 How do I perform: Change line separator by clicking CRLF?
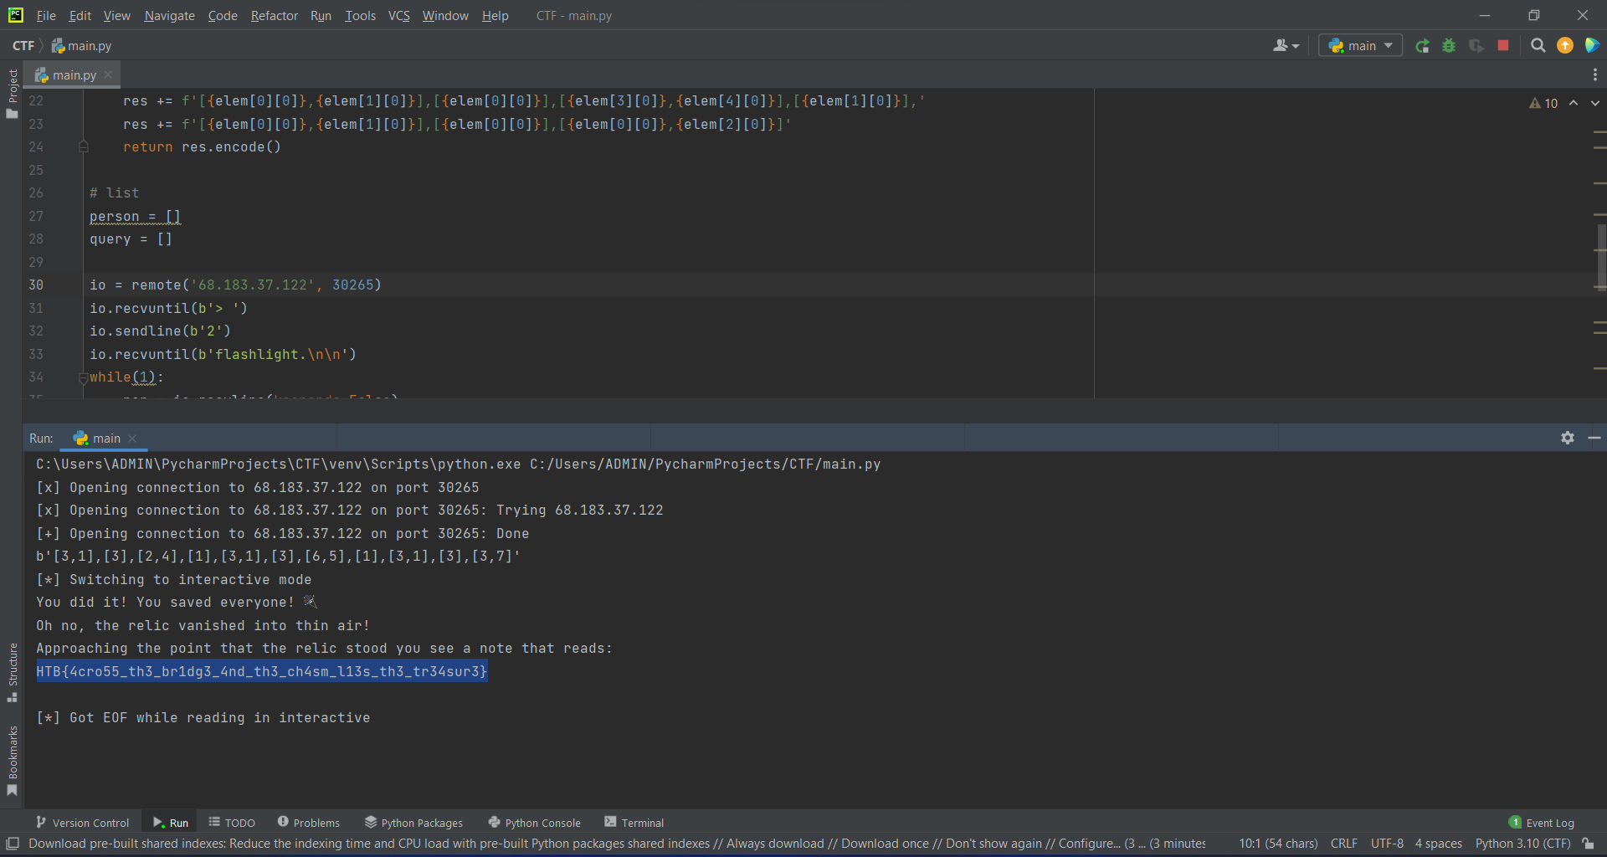pos(1343,844)
